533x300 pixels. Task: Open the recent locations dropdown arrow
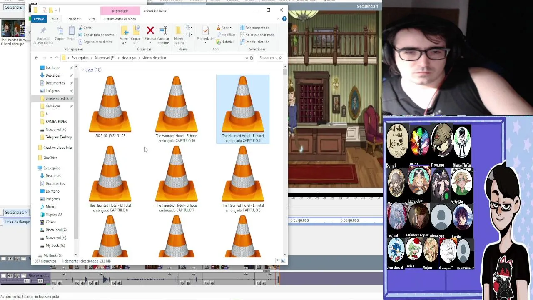point(51,58)
